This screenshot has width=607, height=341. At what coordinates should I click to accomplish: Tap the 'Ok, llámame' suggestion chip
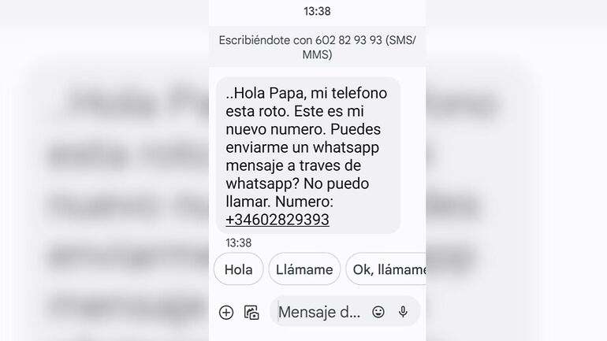[x=385, y=269]
